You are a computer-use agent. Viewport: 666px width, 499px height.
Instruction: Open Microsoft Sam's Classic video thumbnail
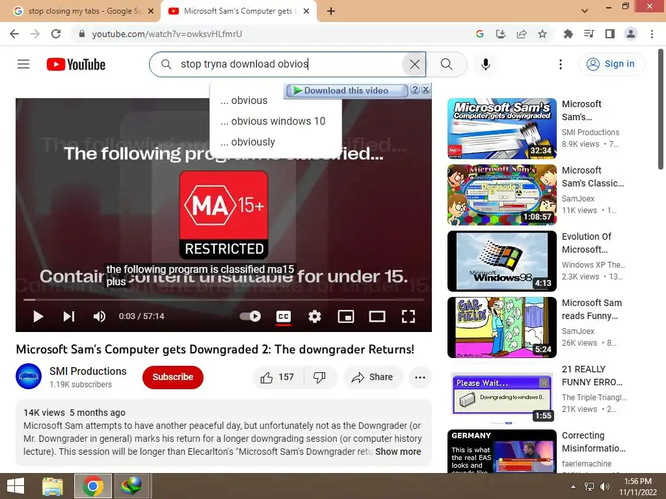point(502,195)
